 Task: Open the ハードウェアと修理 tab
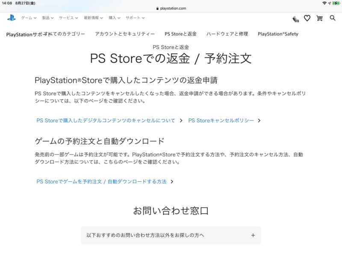click(x=227, y=34)
